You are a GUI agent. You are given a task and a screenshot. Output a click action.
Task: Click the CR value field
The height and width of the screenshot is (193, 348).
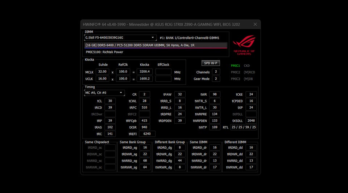(x=144, y=94)
